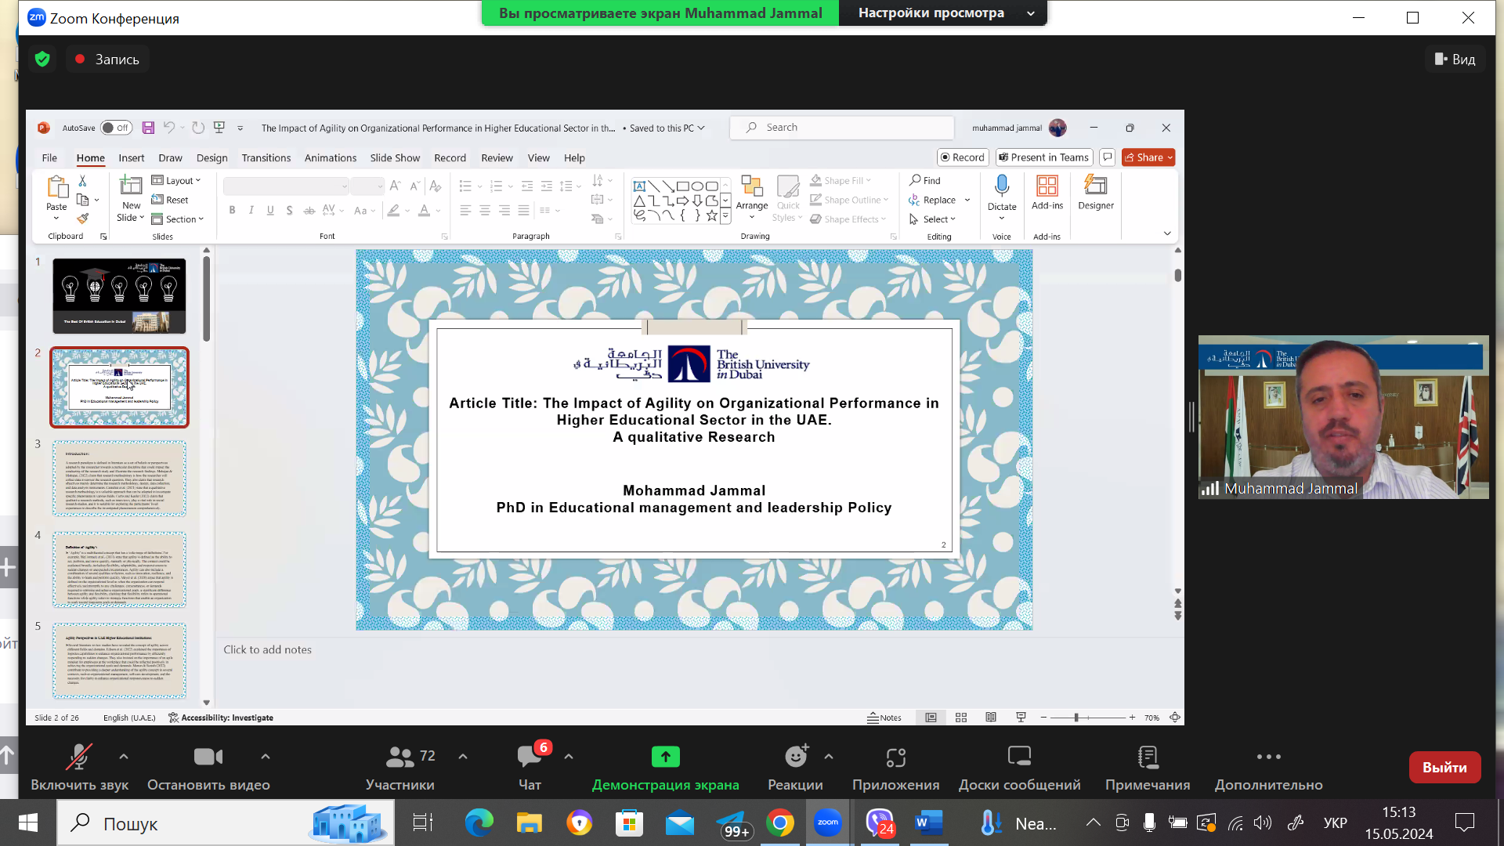Stop video using the camera button
This screenshot has height=846, width=1504.
208,757
